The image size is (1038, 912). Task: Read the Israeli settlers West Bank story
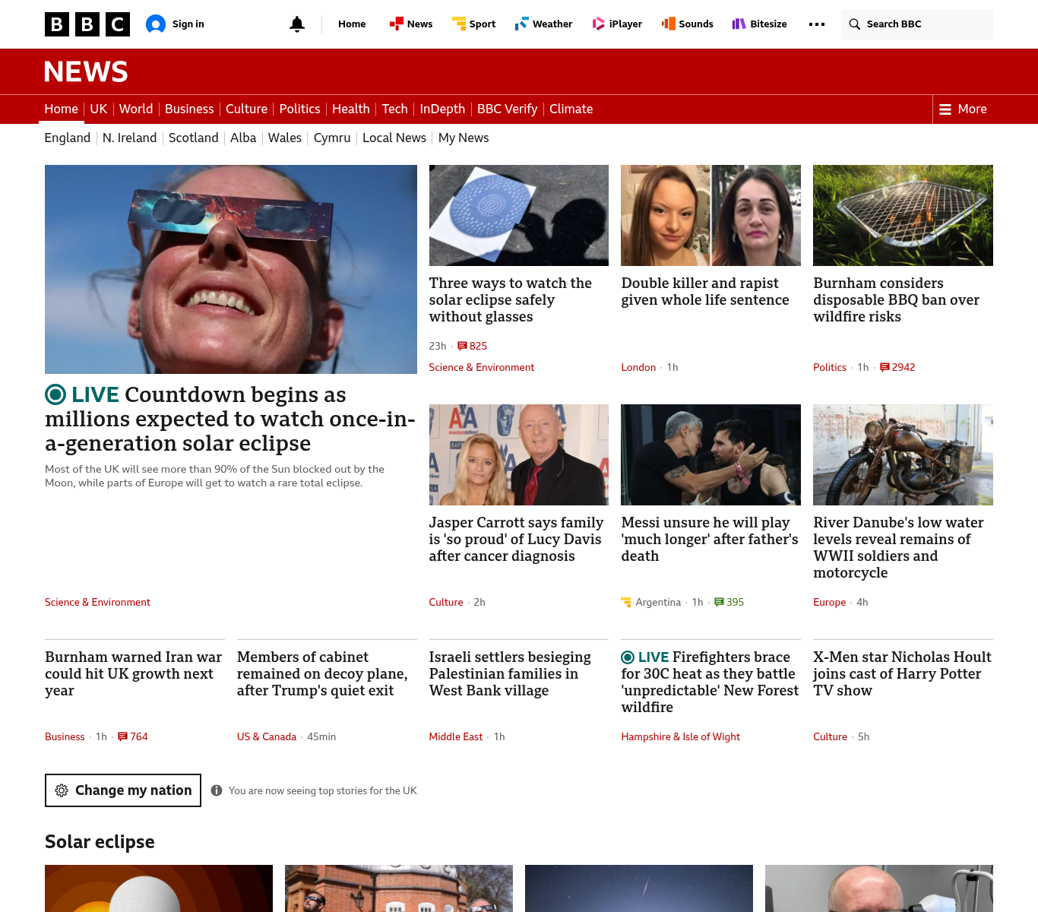pyautogui.click(x=510, y=674)
